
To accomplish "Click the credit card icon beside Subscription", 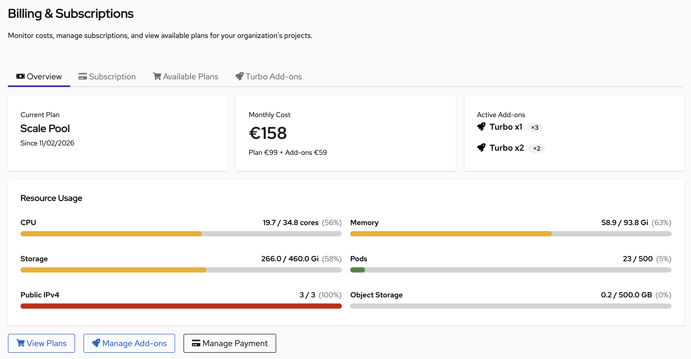I will 82,77.
